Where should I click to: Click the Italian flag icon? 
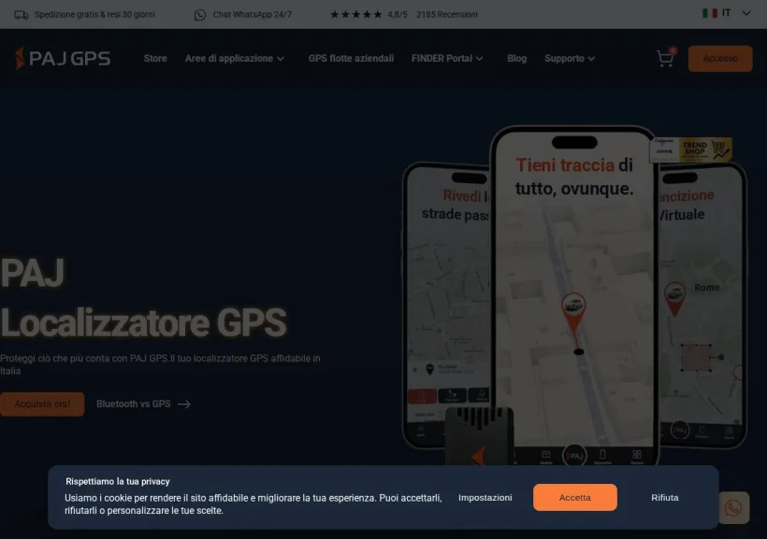(710, 13)
